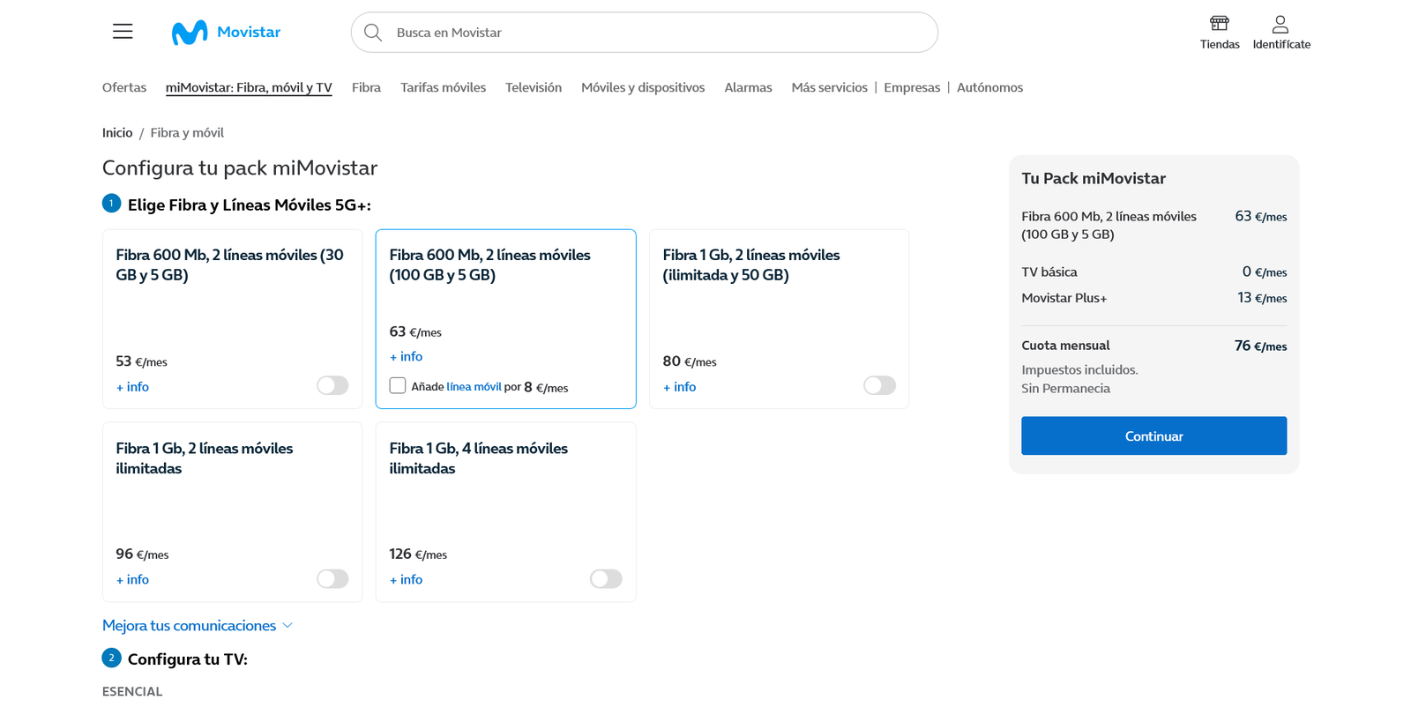Open Móviles y dispositivos menu

643,87
